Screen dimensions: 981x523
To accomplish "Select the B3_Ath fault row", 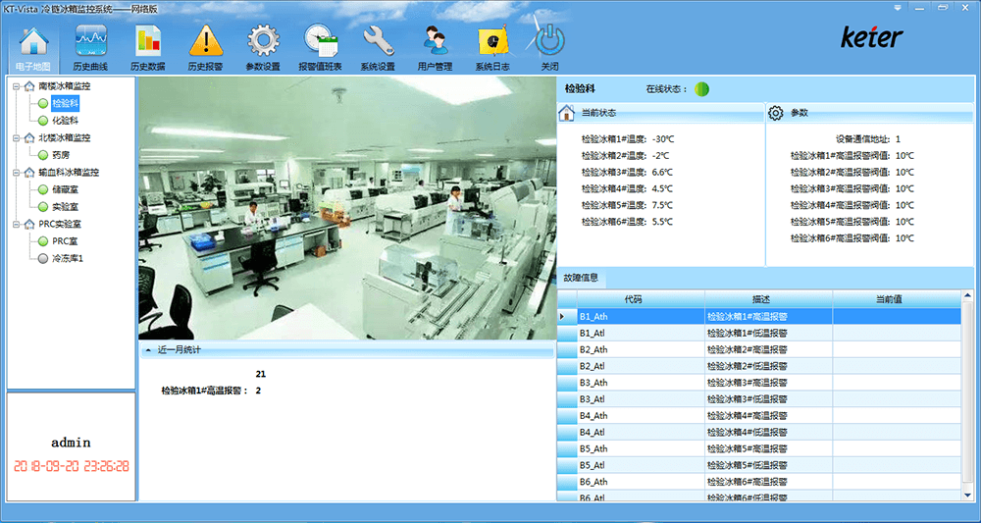I will [759, 383].
